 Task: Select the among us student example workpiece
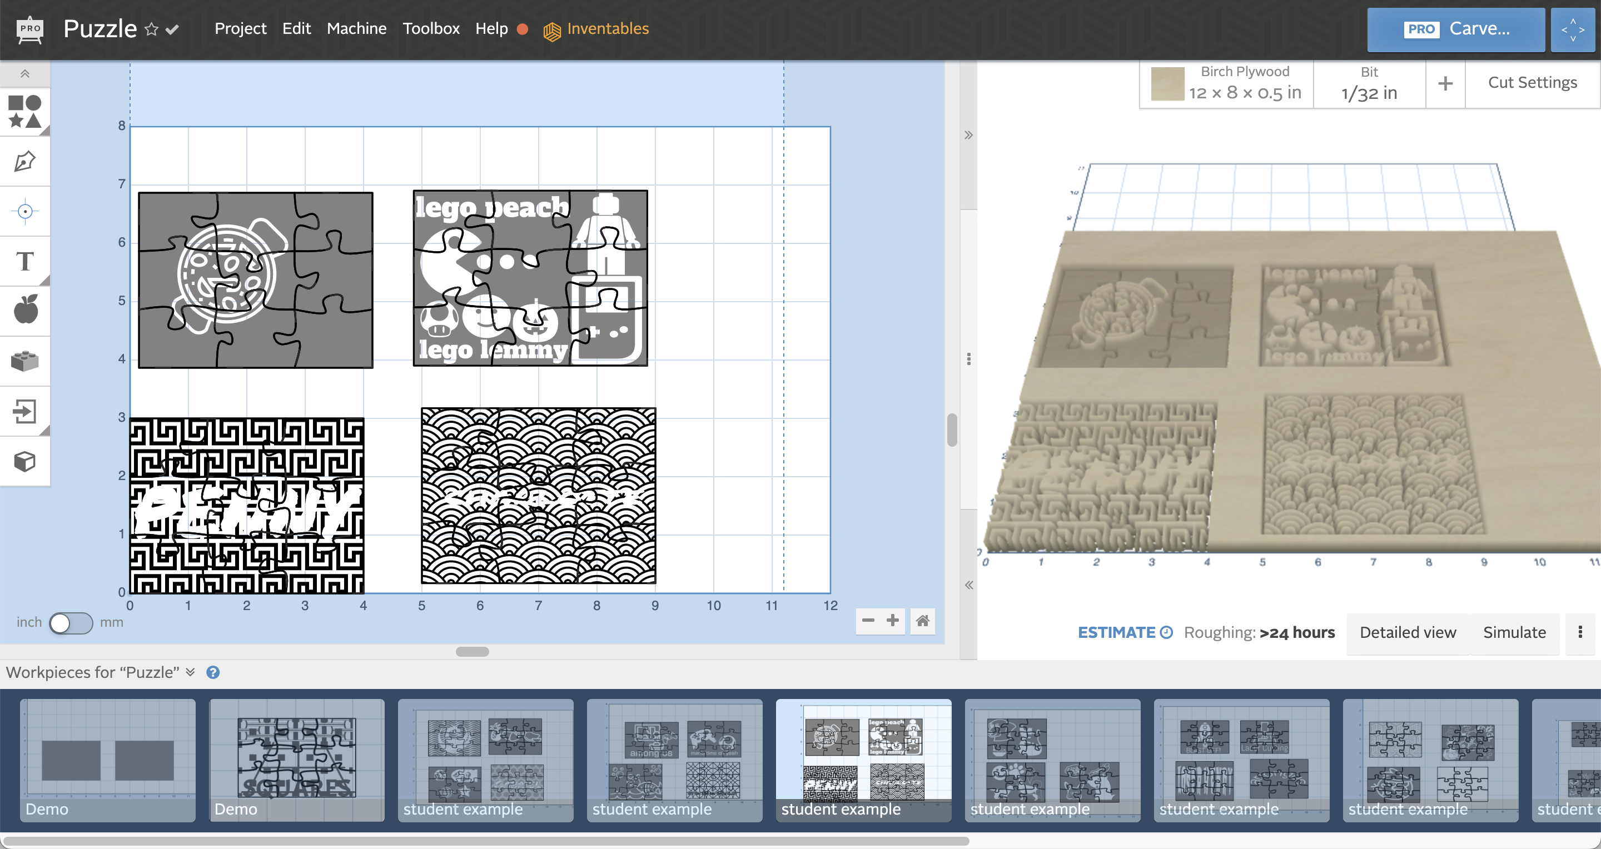(x=674, y=760)
